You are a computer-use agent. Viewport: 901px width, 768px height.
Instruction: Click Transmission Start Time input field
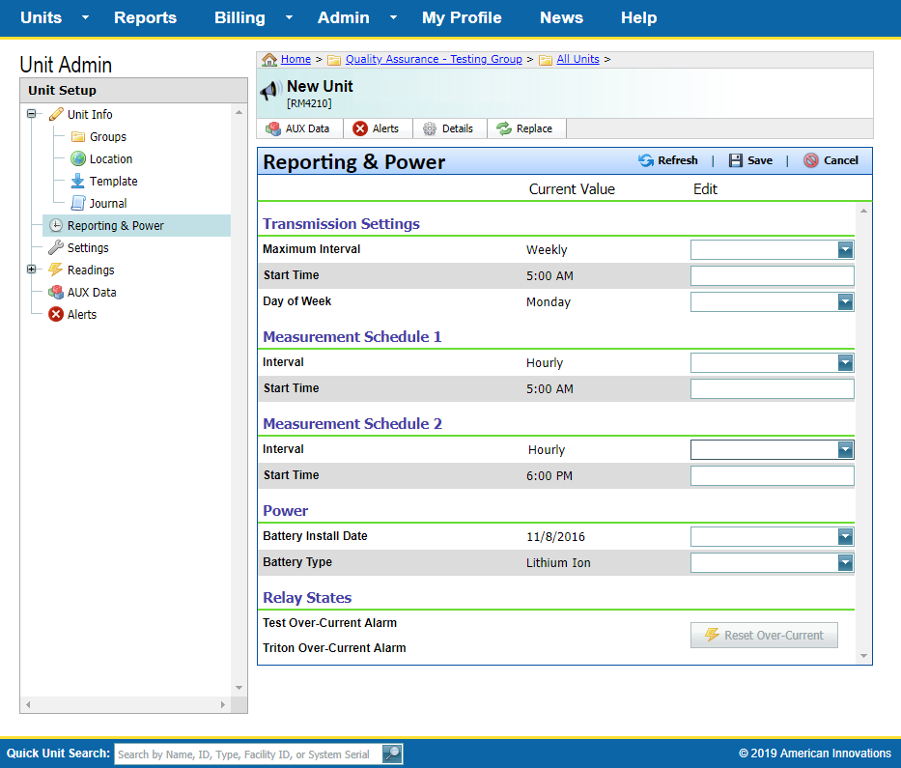[772, 276]
